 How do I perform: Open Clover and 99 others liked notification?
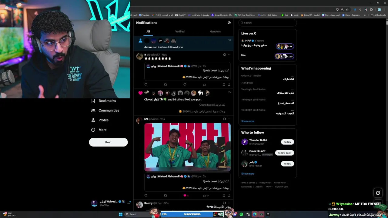183,102
